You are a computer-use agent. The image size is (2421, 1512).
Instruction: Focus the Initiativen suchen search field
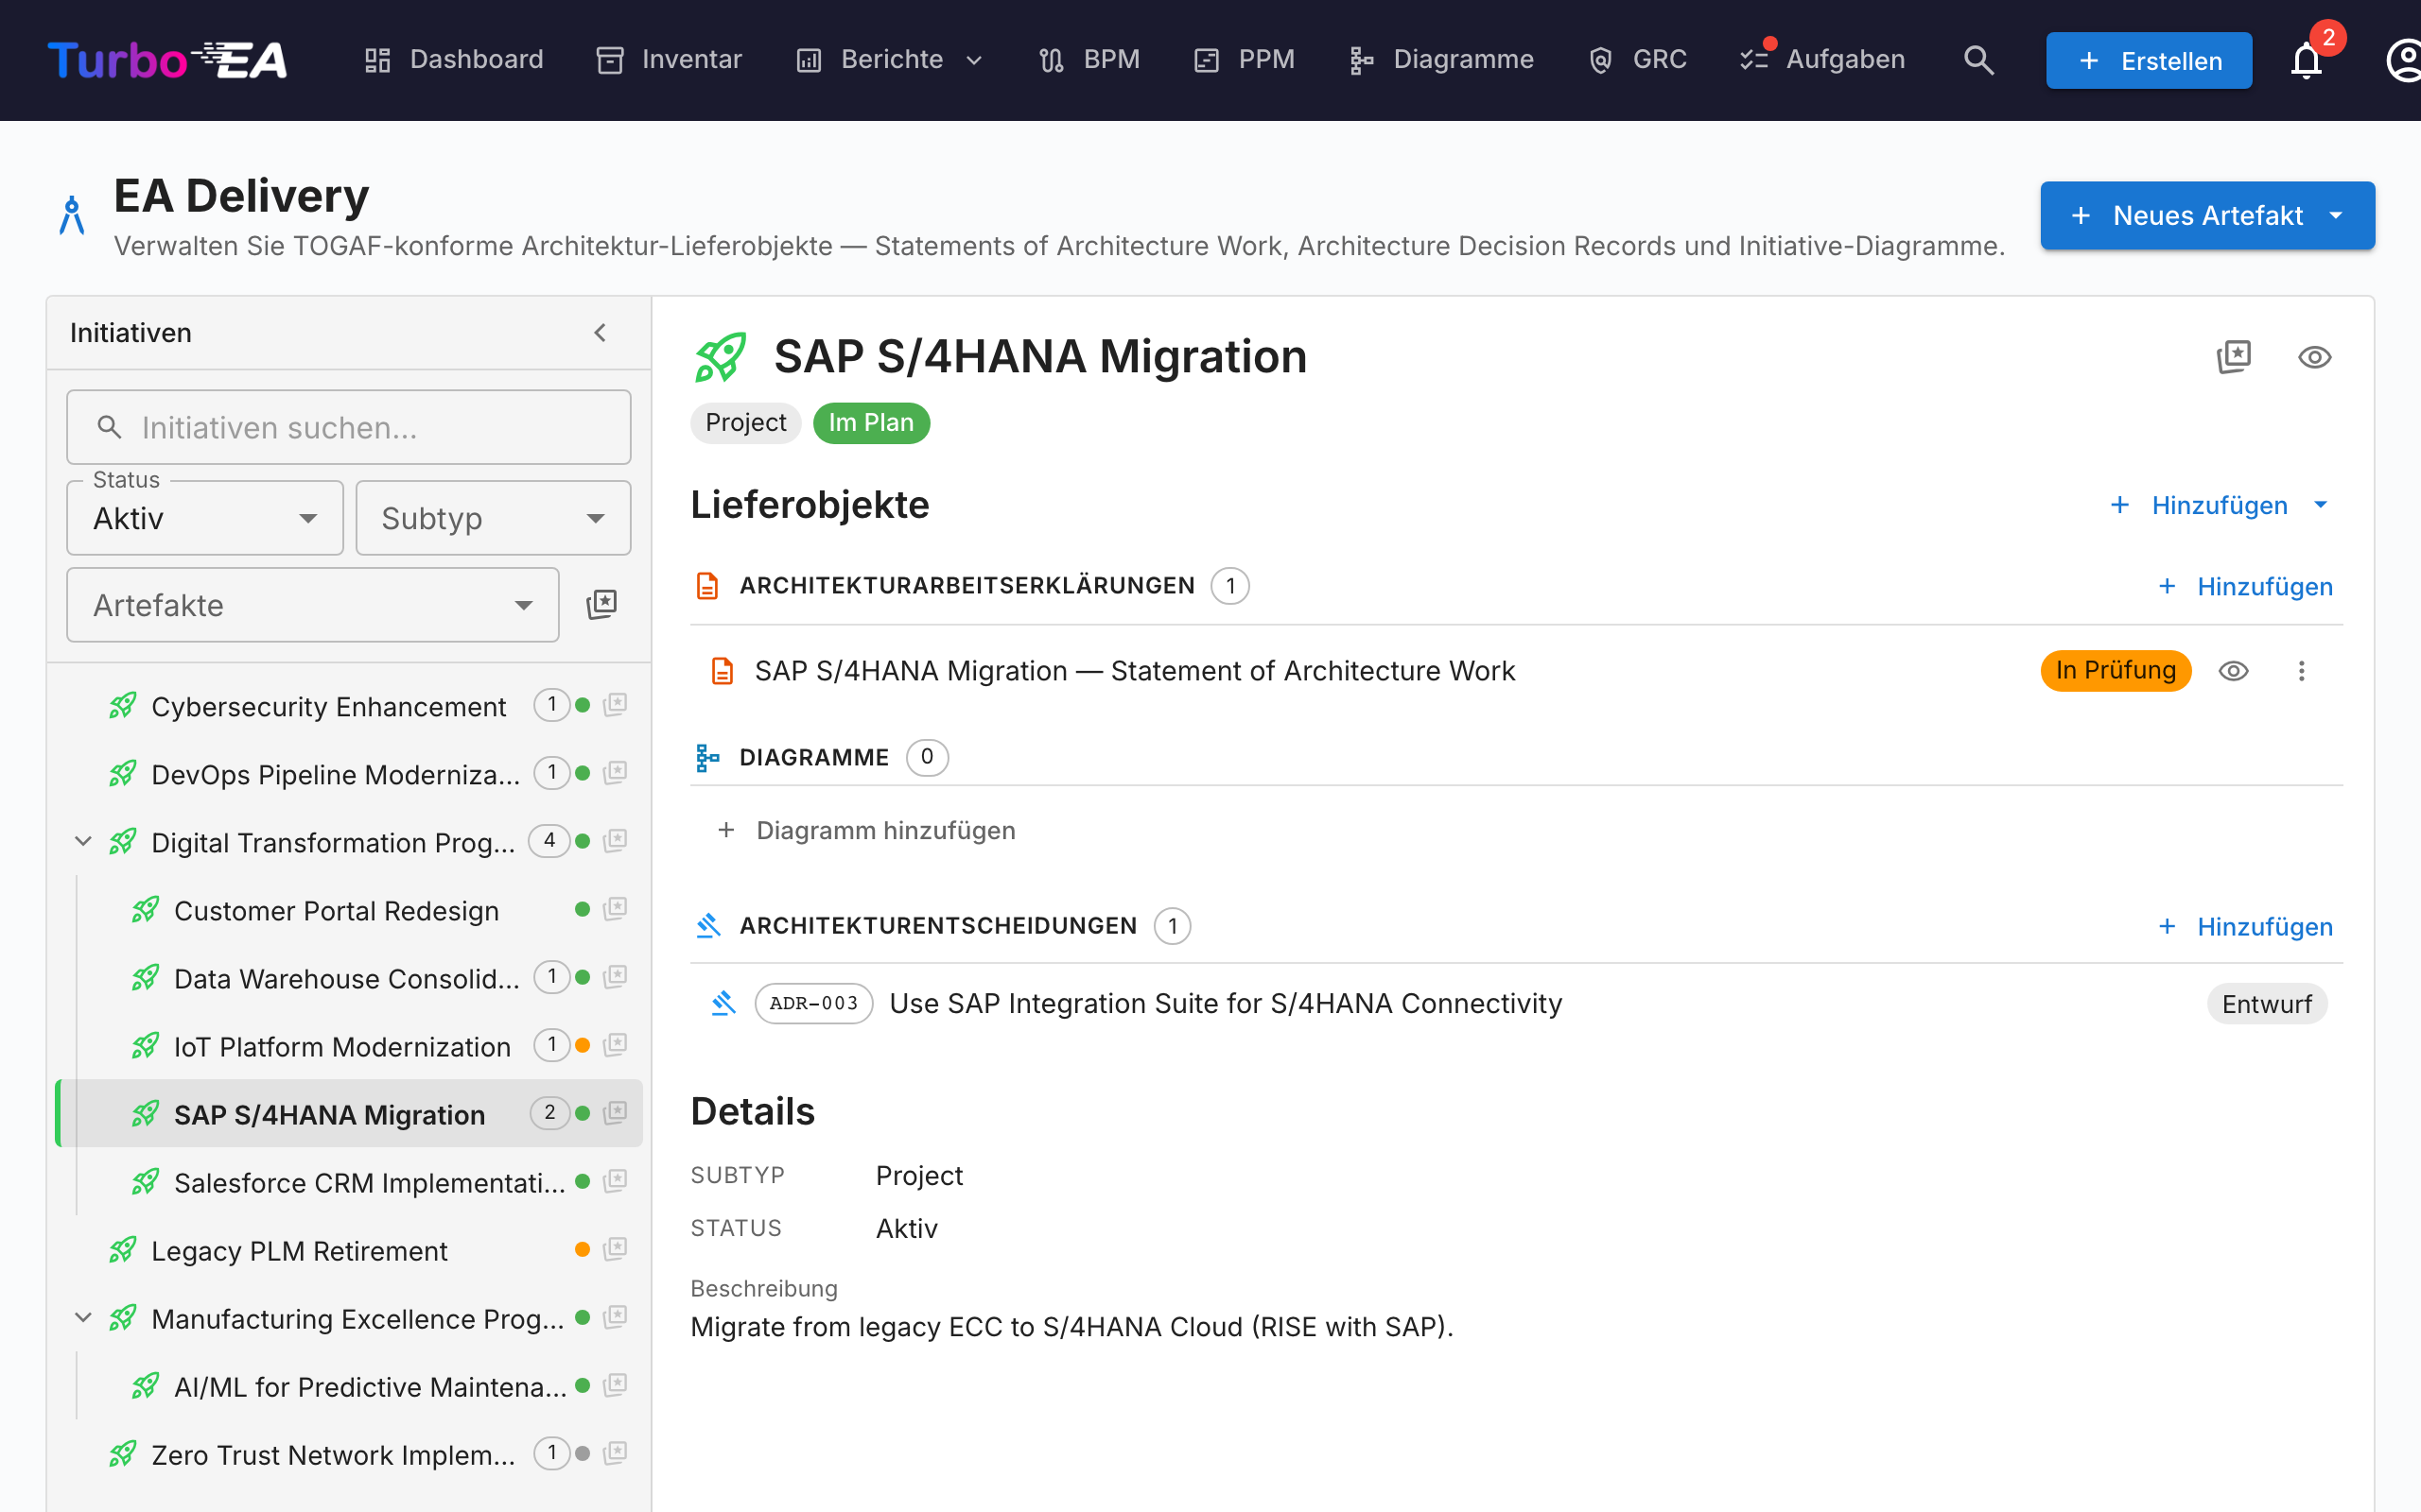pyautogui.click(x=349, y=428)
